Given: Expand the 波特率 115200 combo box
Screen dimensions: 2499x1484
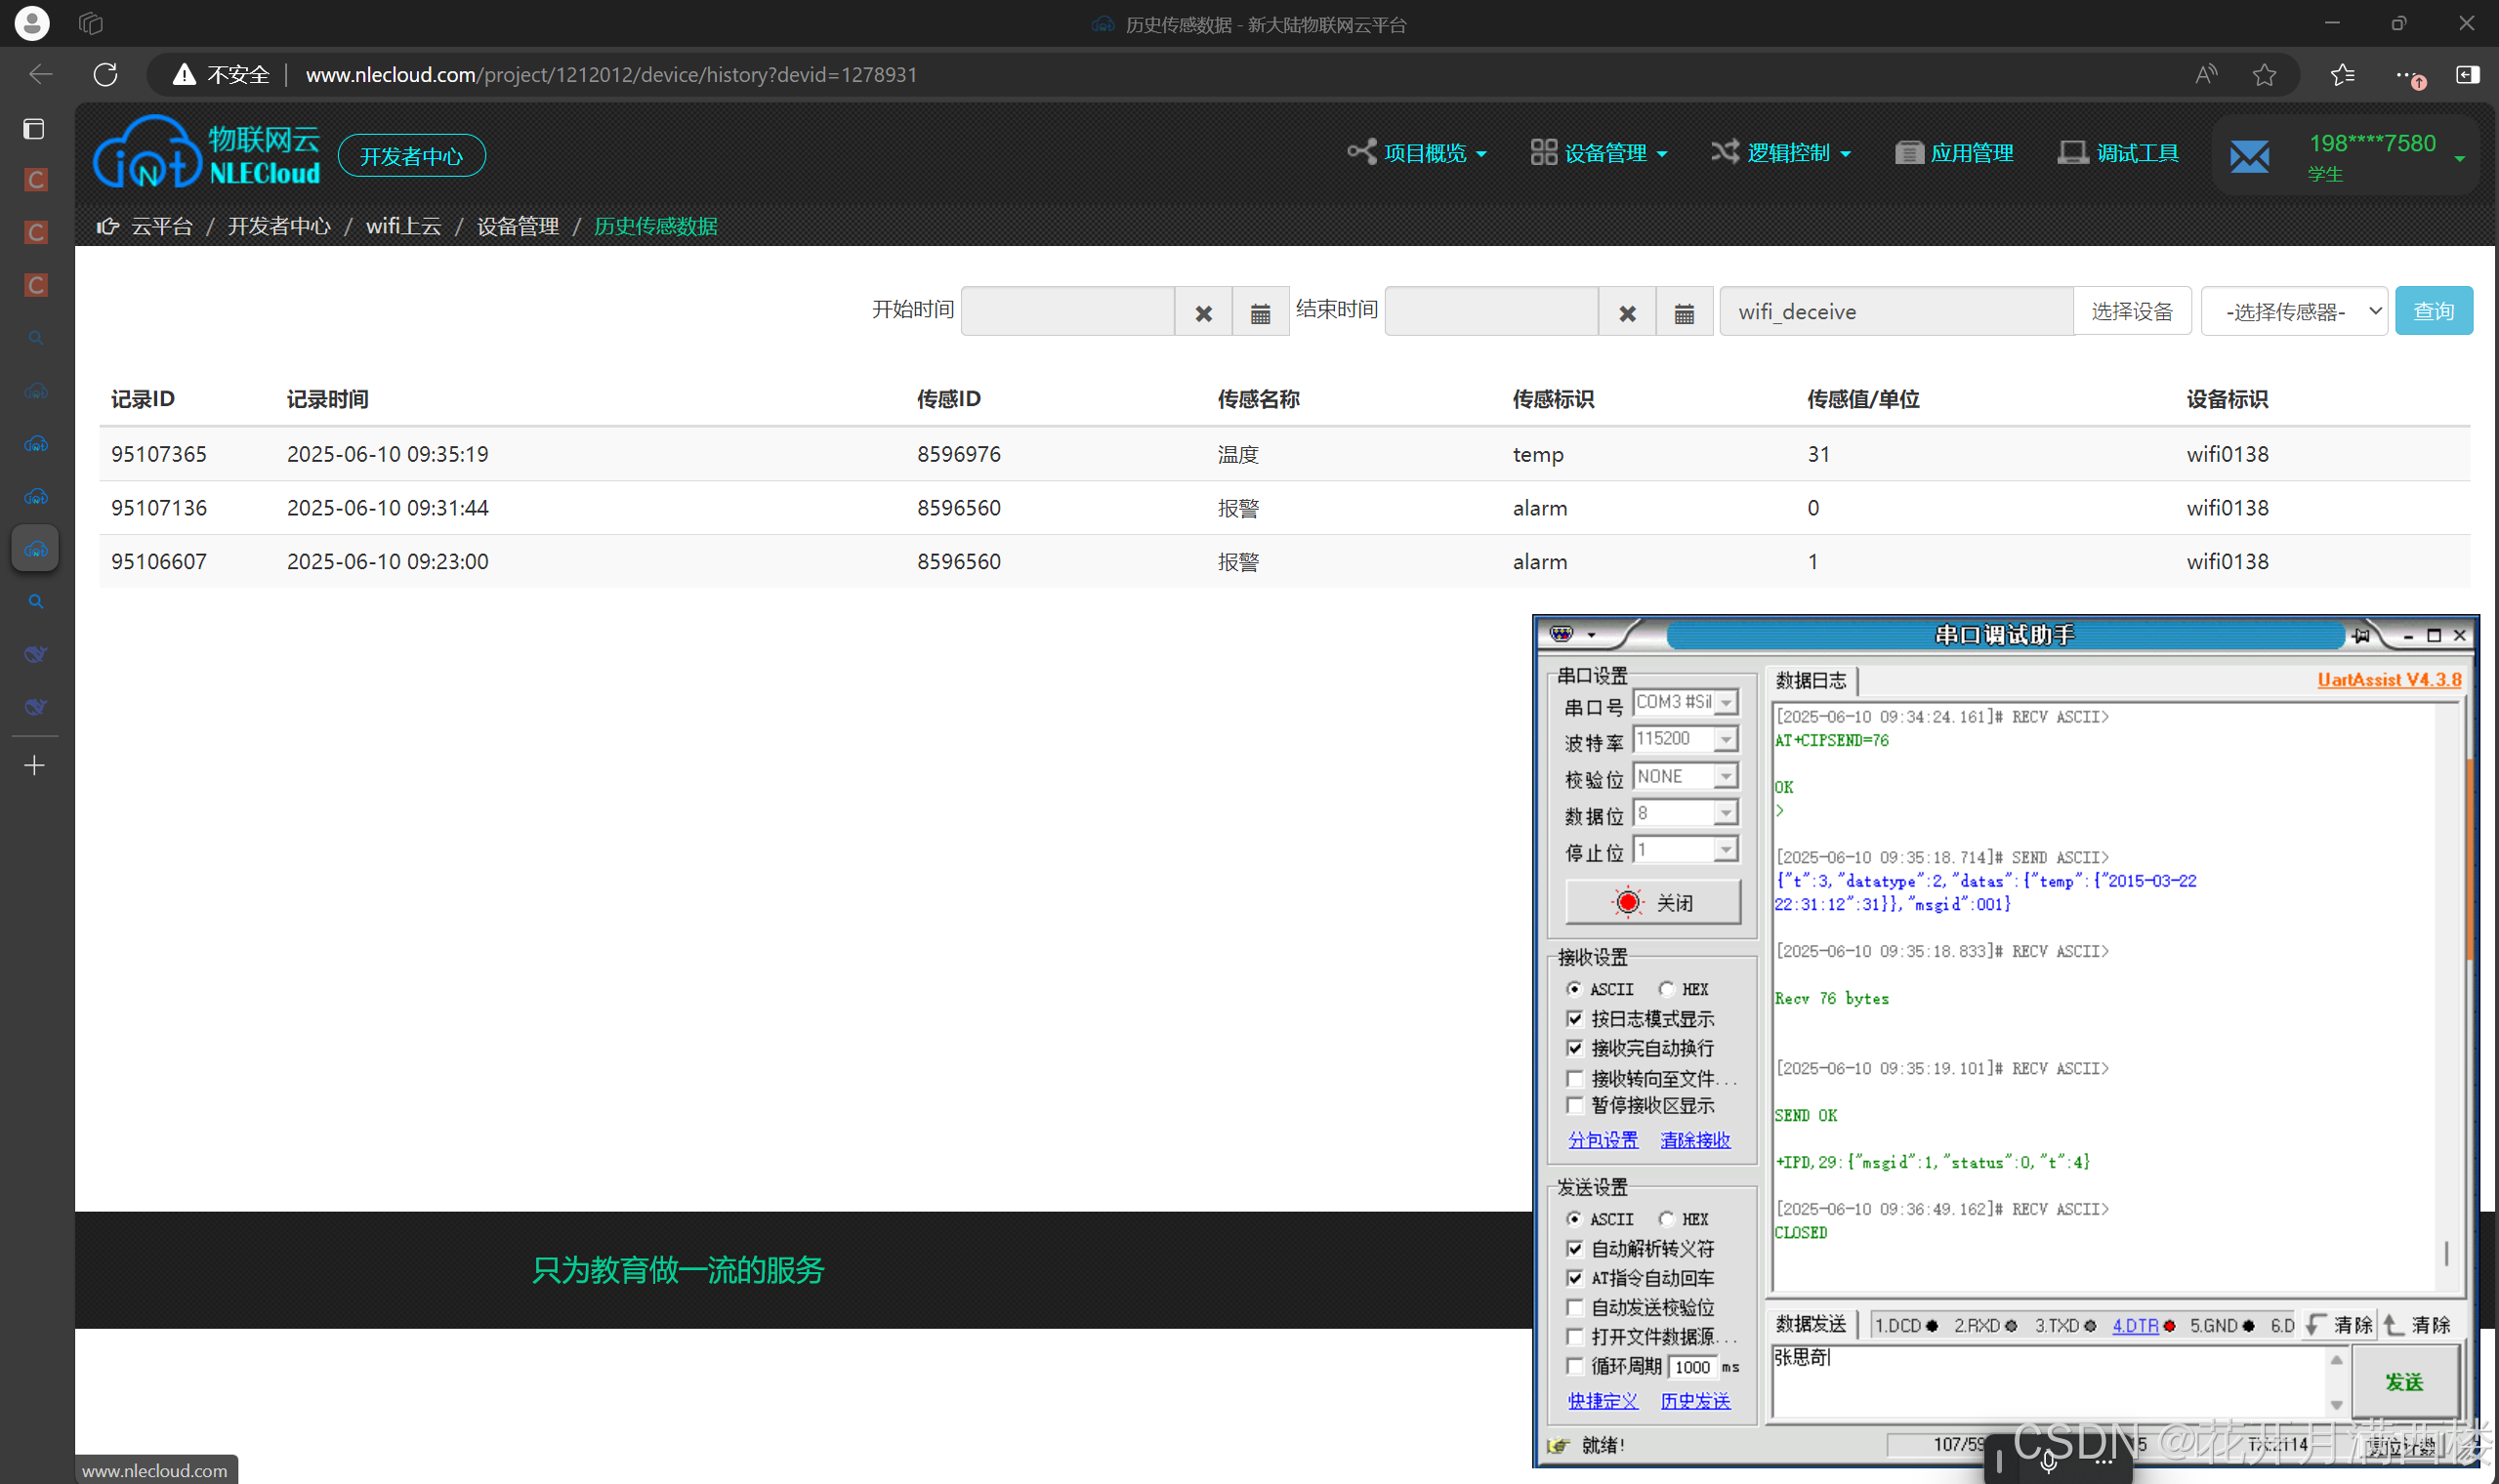Looking at the screenshot, I should click(x=1726, y=740).
